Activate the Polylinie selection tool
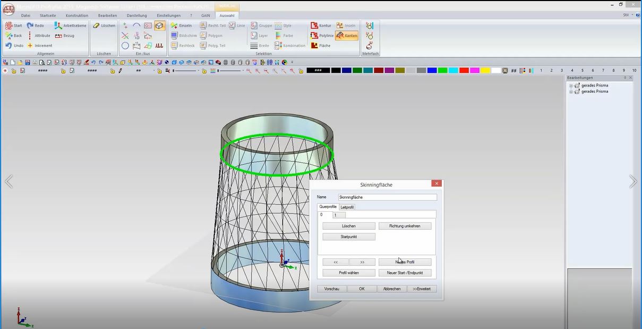The image size is (642, 329). 322,36
